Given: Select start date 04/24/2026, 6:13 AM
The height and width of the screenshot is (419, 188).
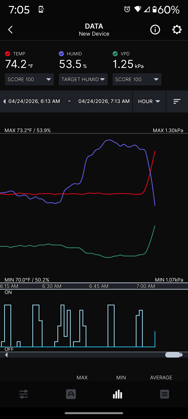Looking at the screenshot, I should click(x=34, y=101).
